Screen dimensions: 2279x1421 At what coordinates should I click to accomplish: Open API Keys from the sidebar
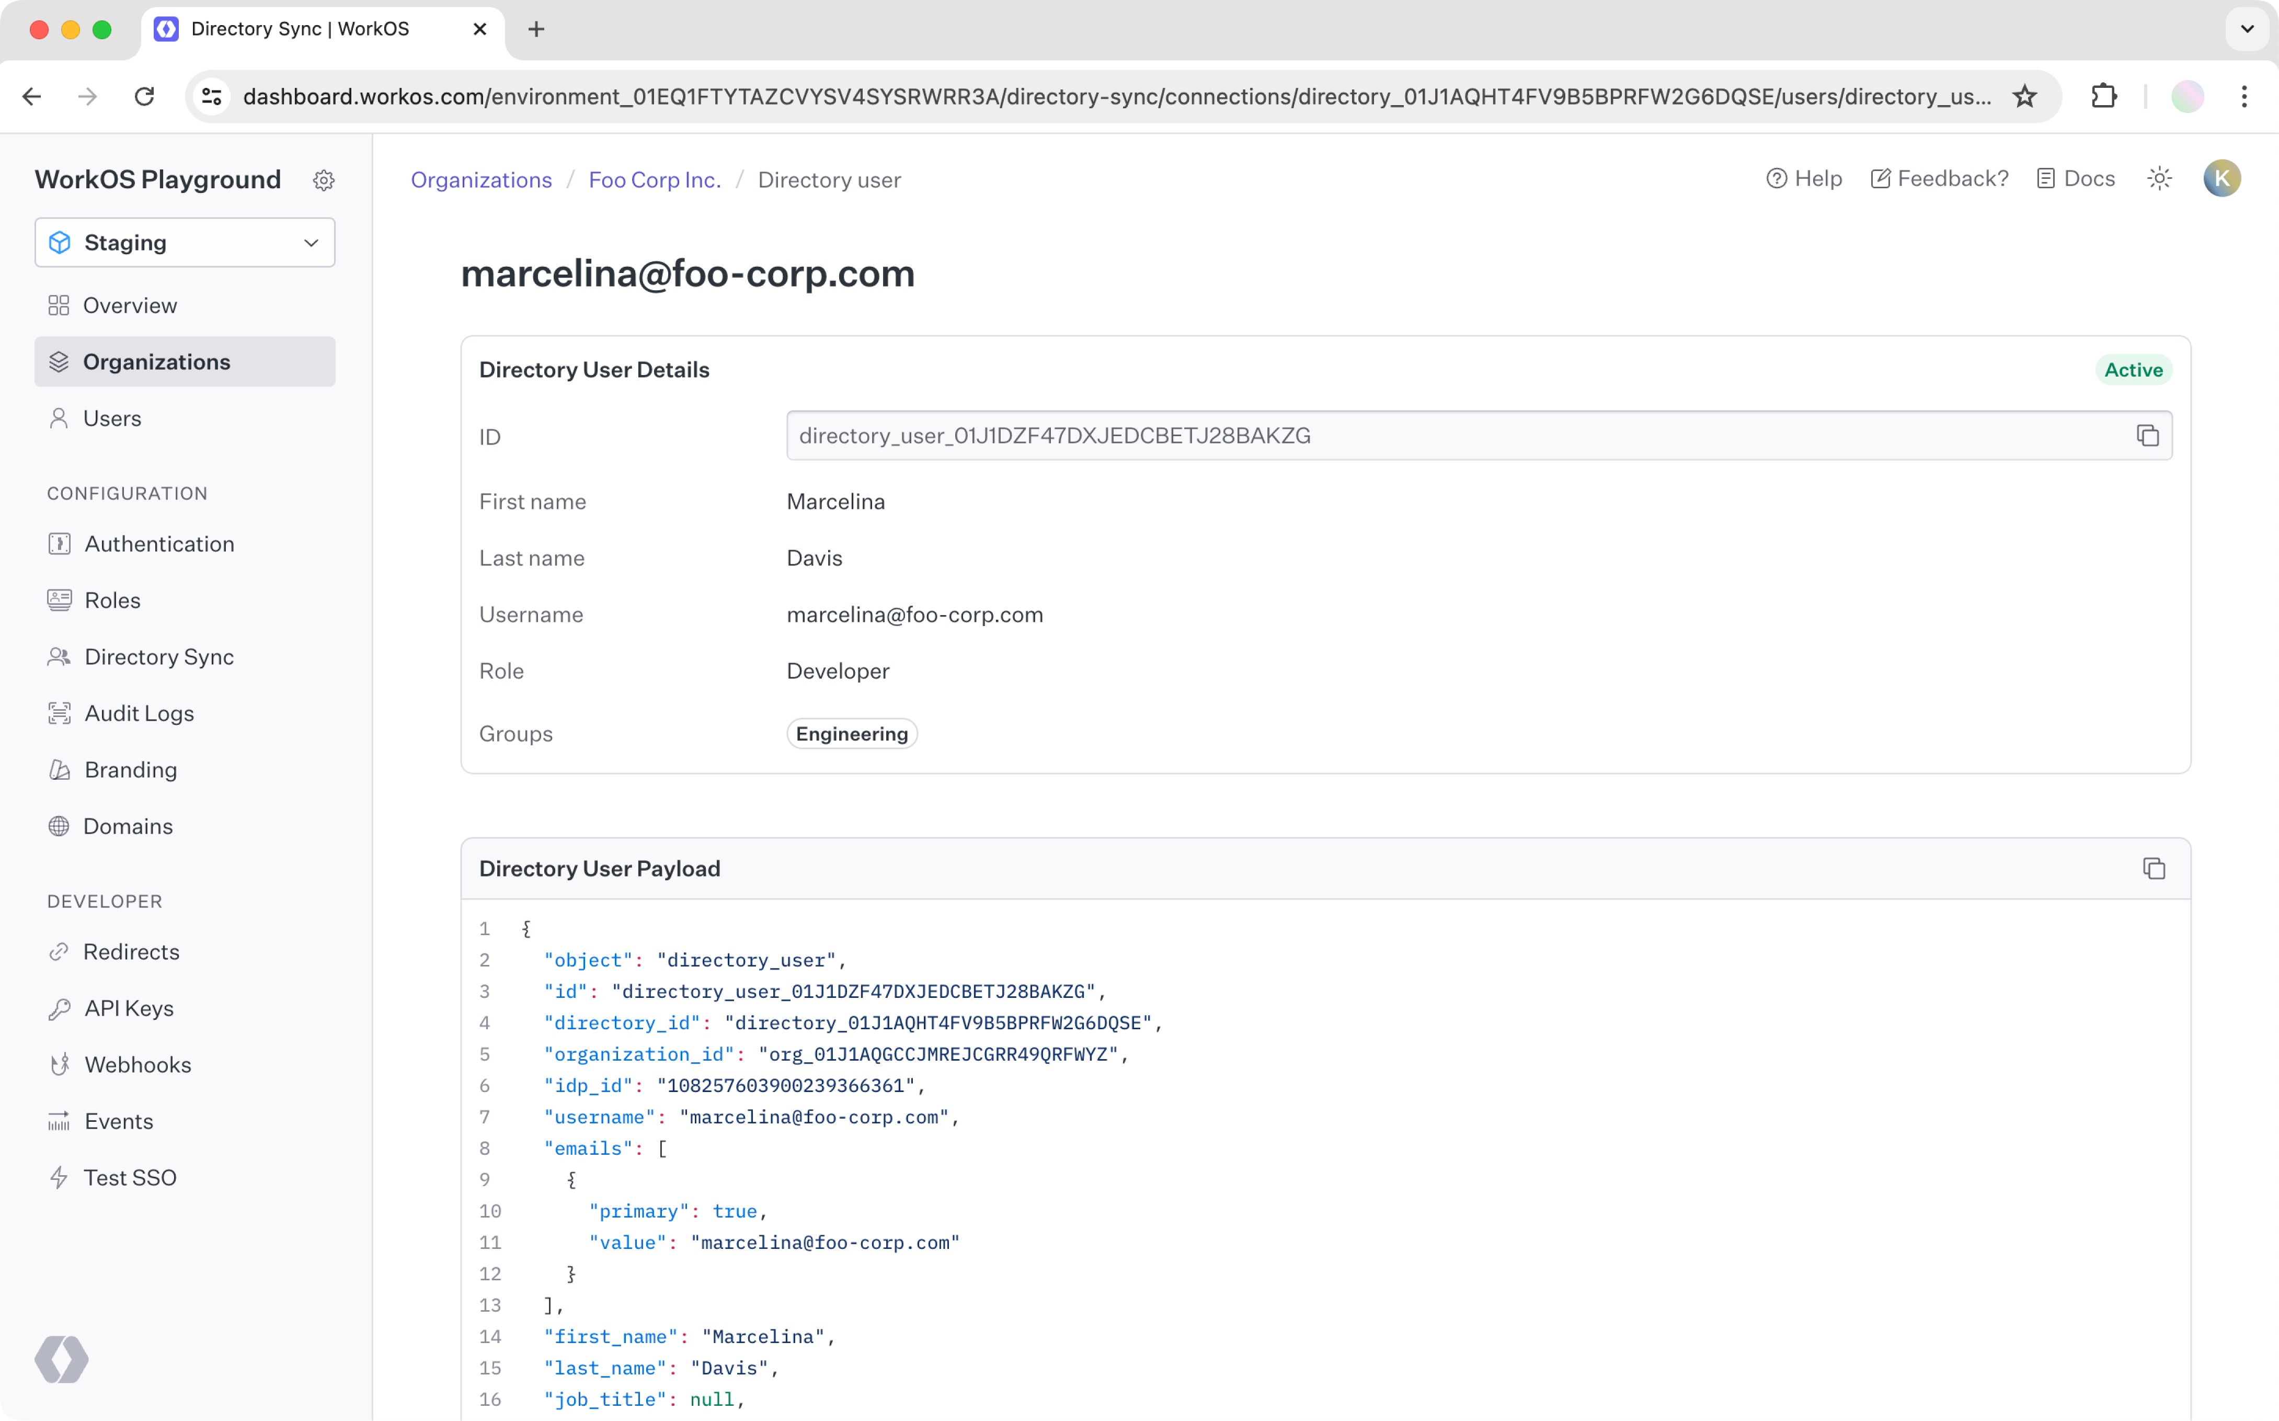click(129, 1008)
